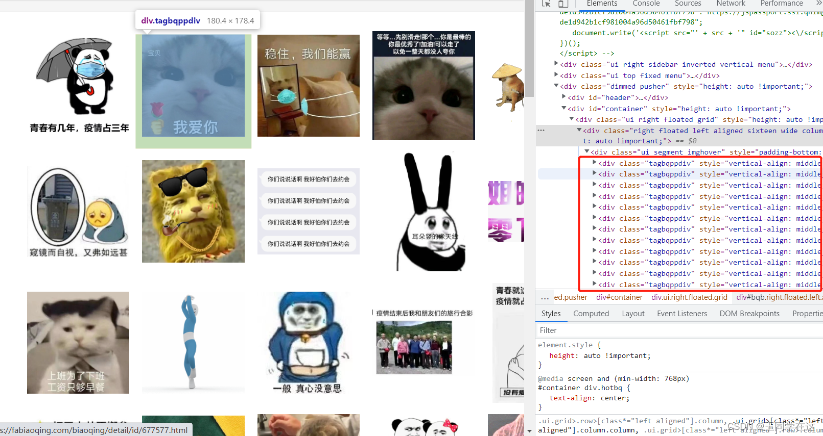Open the Console tab
823x436 pixels.
click(646, 4)
